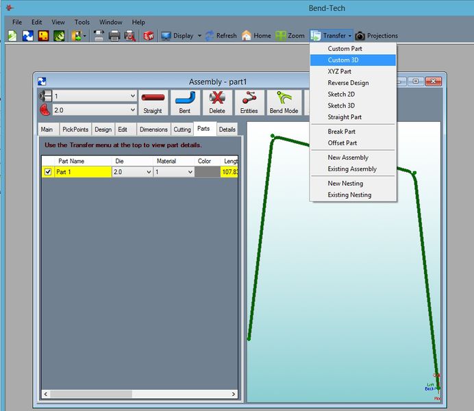Activate Bend Mode

pyautogui.click(x=284, y=103)
